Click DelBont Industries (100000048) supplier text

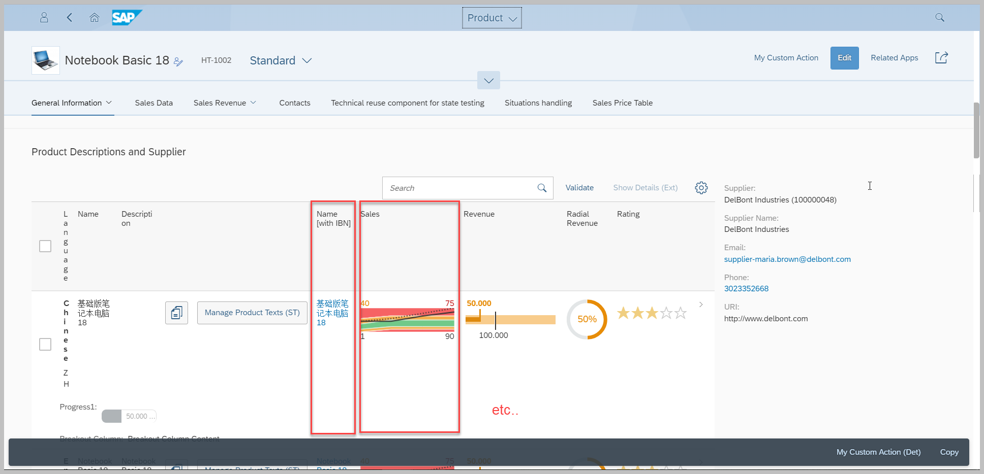[x=780, y=200]
